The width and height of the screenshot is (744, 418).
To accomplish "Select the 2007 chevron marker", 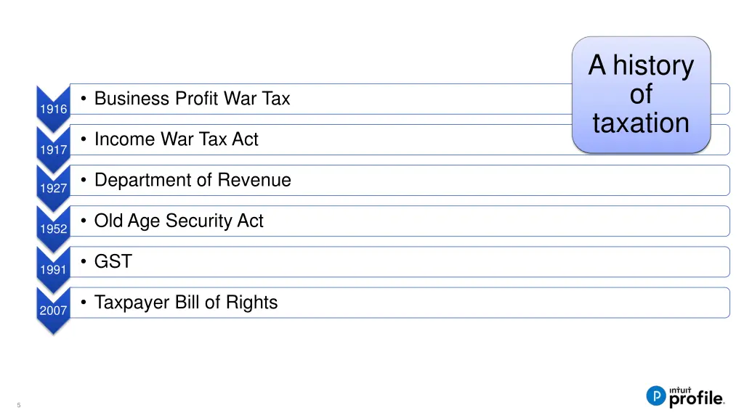I will click(x=54, y=310).
